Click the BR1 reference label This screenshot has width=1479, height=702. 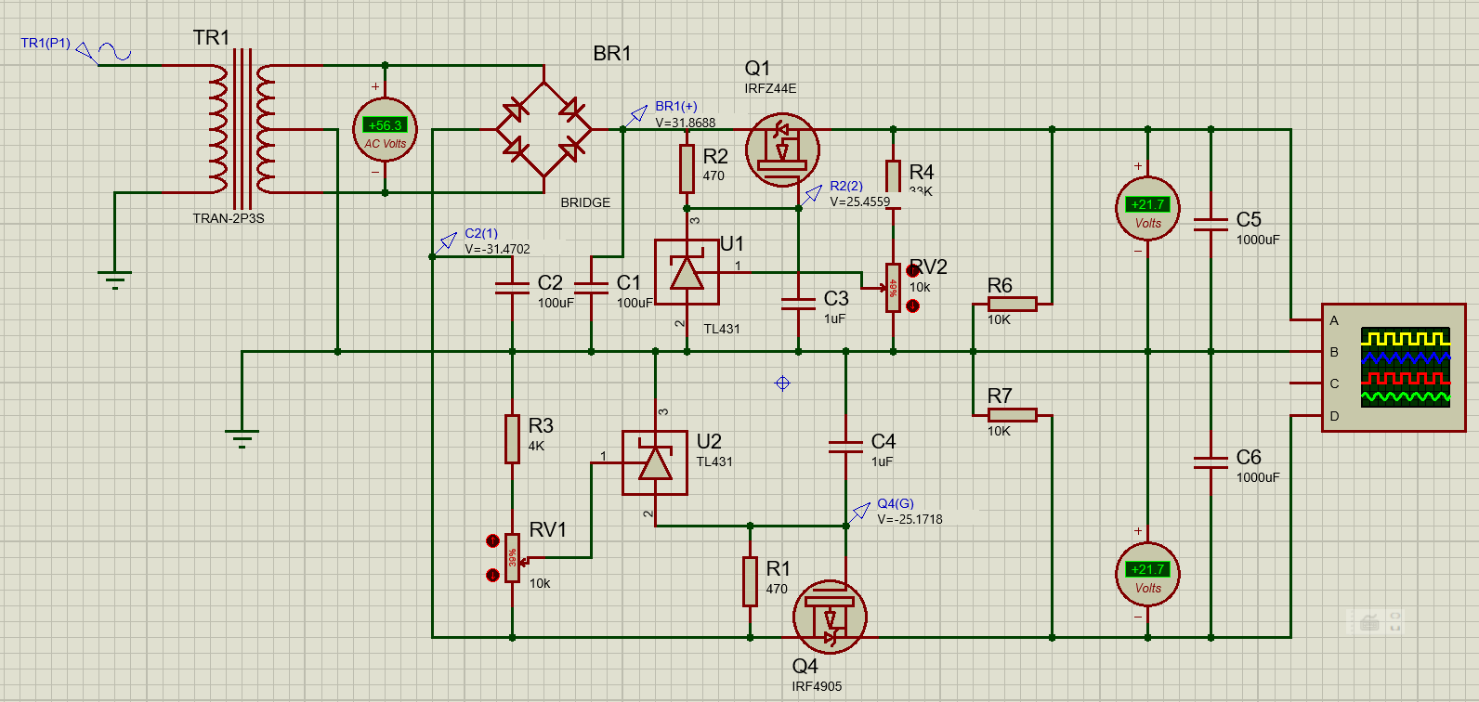click(612, 54)
